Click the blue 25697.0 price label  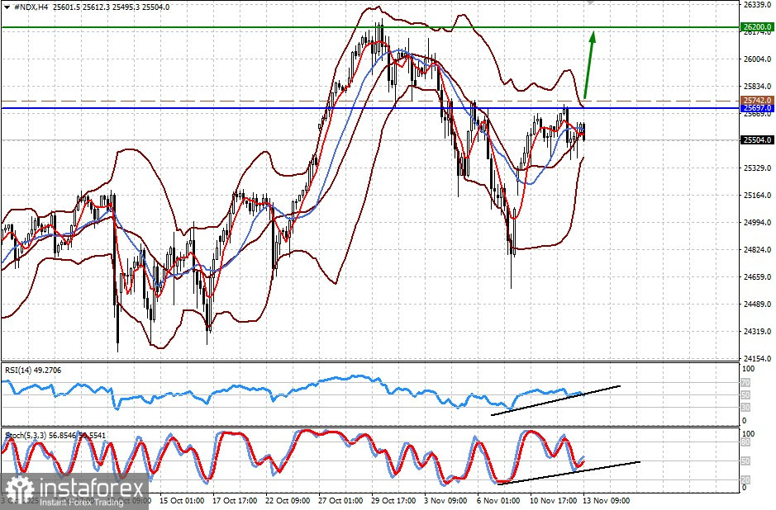coord(757,108)
